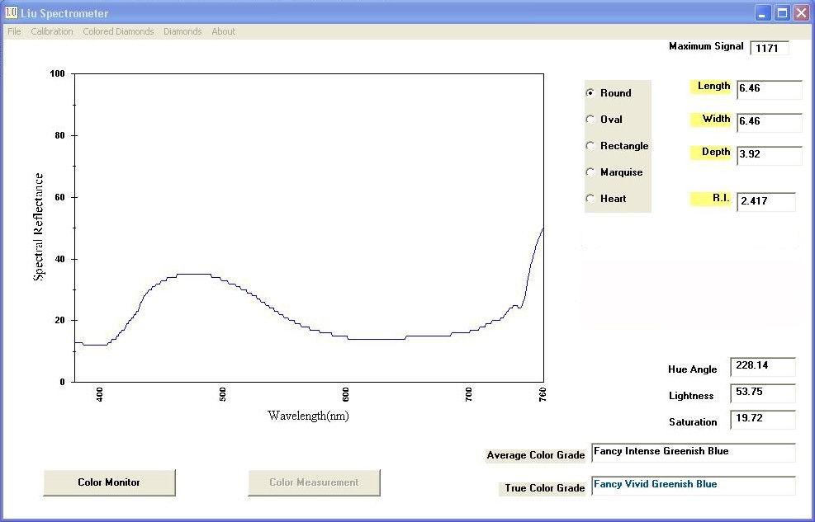Focus the Width value field
This screenshot has width=815, height=522.
coord(769,122)
